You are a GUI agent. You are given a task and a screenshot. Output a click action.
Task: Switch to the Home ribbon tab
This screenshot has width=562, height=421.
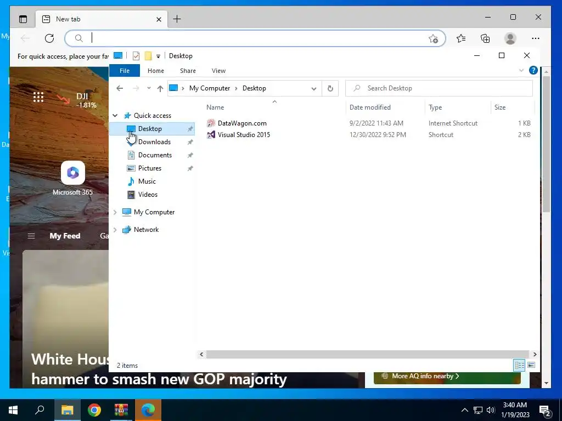pos(155,71)
